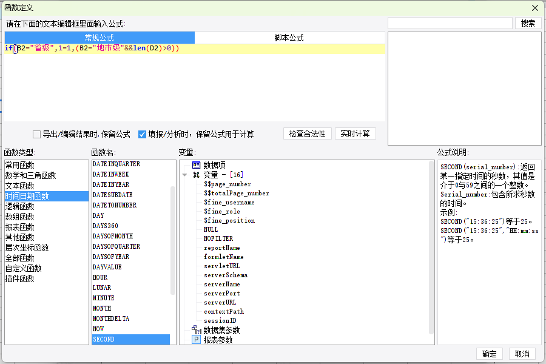This screenshot has width=546, height=364.
Task: Select 报表函数 category
Action: tap(46, 227)
